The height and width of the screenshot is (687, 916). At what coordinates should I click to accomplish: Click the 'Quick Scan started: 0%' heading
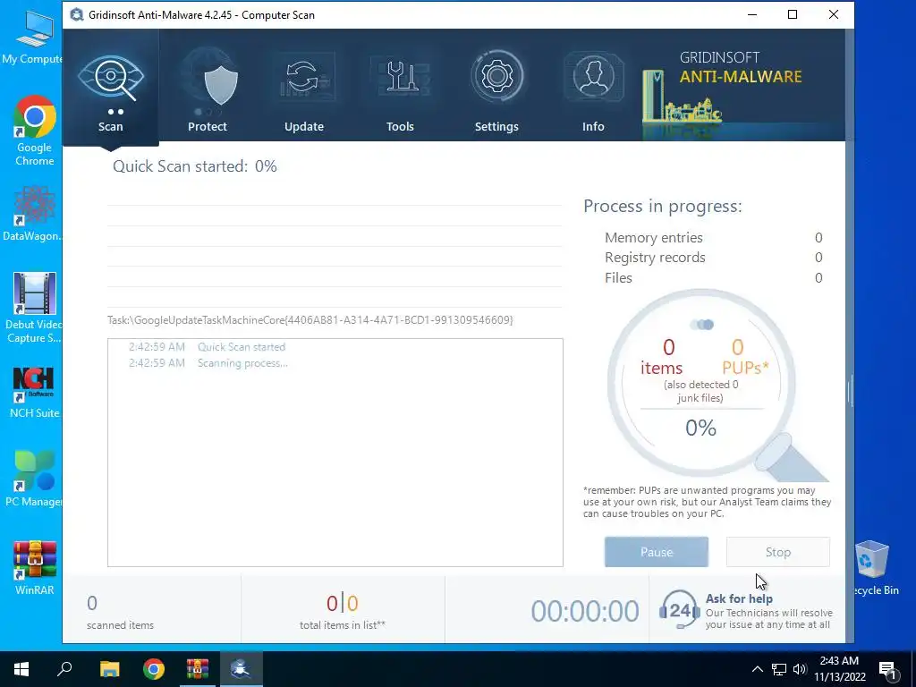(194, 166)
